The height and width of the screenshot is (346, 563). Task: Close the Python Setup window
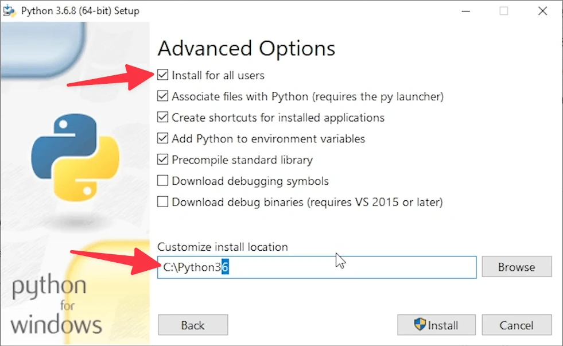tap(542, 11)
